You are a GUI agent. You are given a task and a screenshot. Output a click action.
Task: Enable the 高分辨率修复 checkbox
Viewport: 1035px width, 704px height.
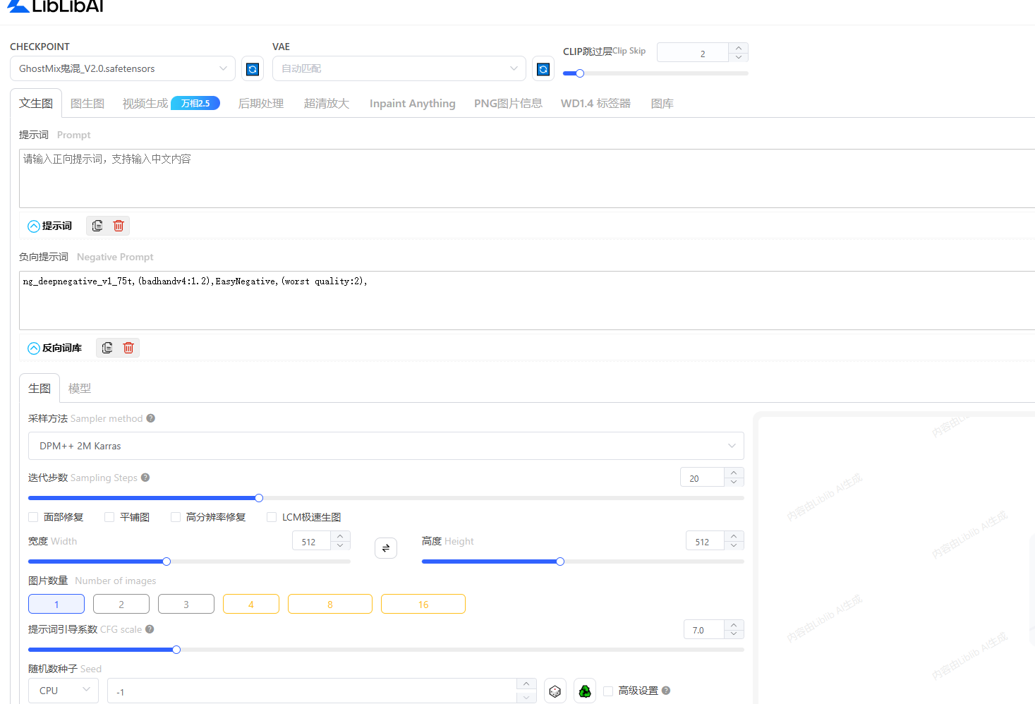click(x=176, y=517)
